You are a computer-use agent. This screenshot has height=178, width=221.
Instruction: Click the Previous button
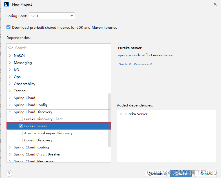tap(156, 173)
